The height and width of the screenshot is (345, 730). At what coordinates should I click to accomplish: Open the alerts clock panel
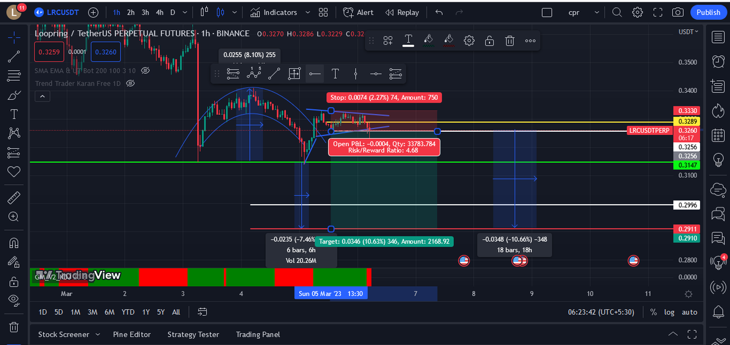(x=718, y=61)
